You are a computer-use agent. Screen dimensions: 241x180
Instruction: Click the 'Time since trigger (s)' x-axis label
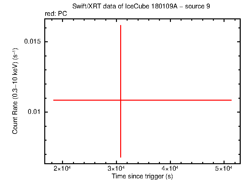142,176
